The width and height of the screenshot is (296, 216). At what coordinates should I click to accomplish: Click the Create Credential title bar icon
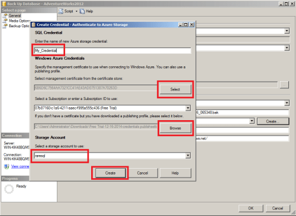(x=34, y=25)
